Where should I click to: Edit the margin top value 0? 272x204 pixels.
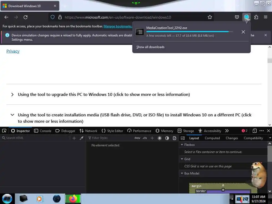pyautogui.click(x=223, y=185)
